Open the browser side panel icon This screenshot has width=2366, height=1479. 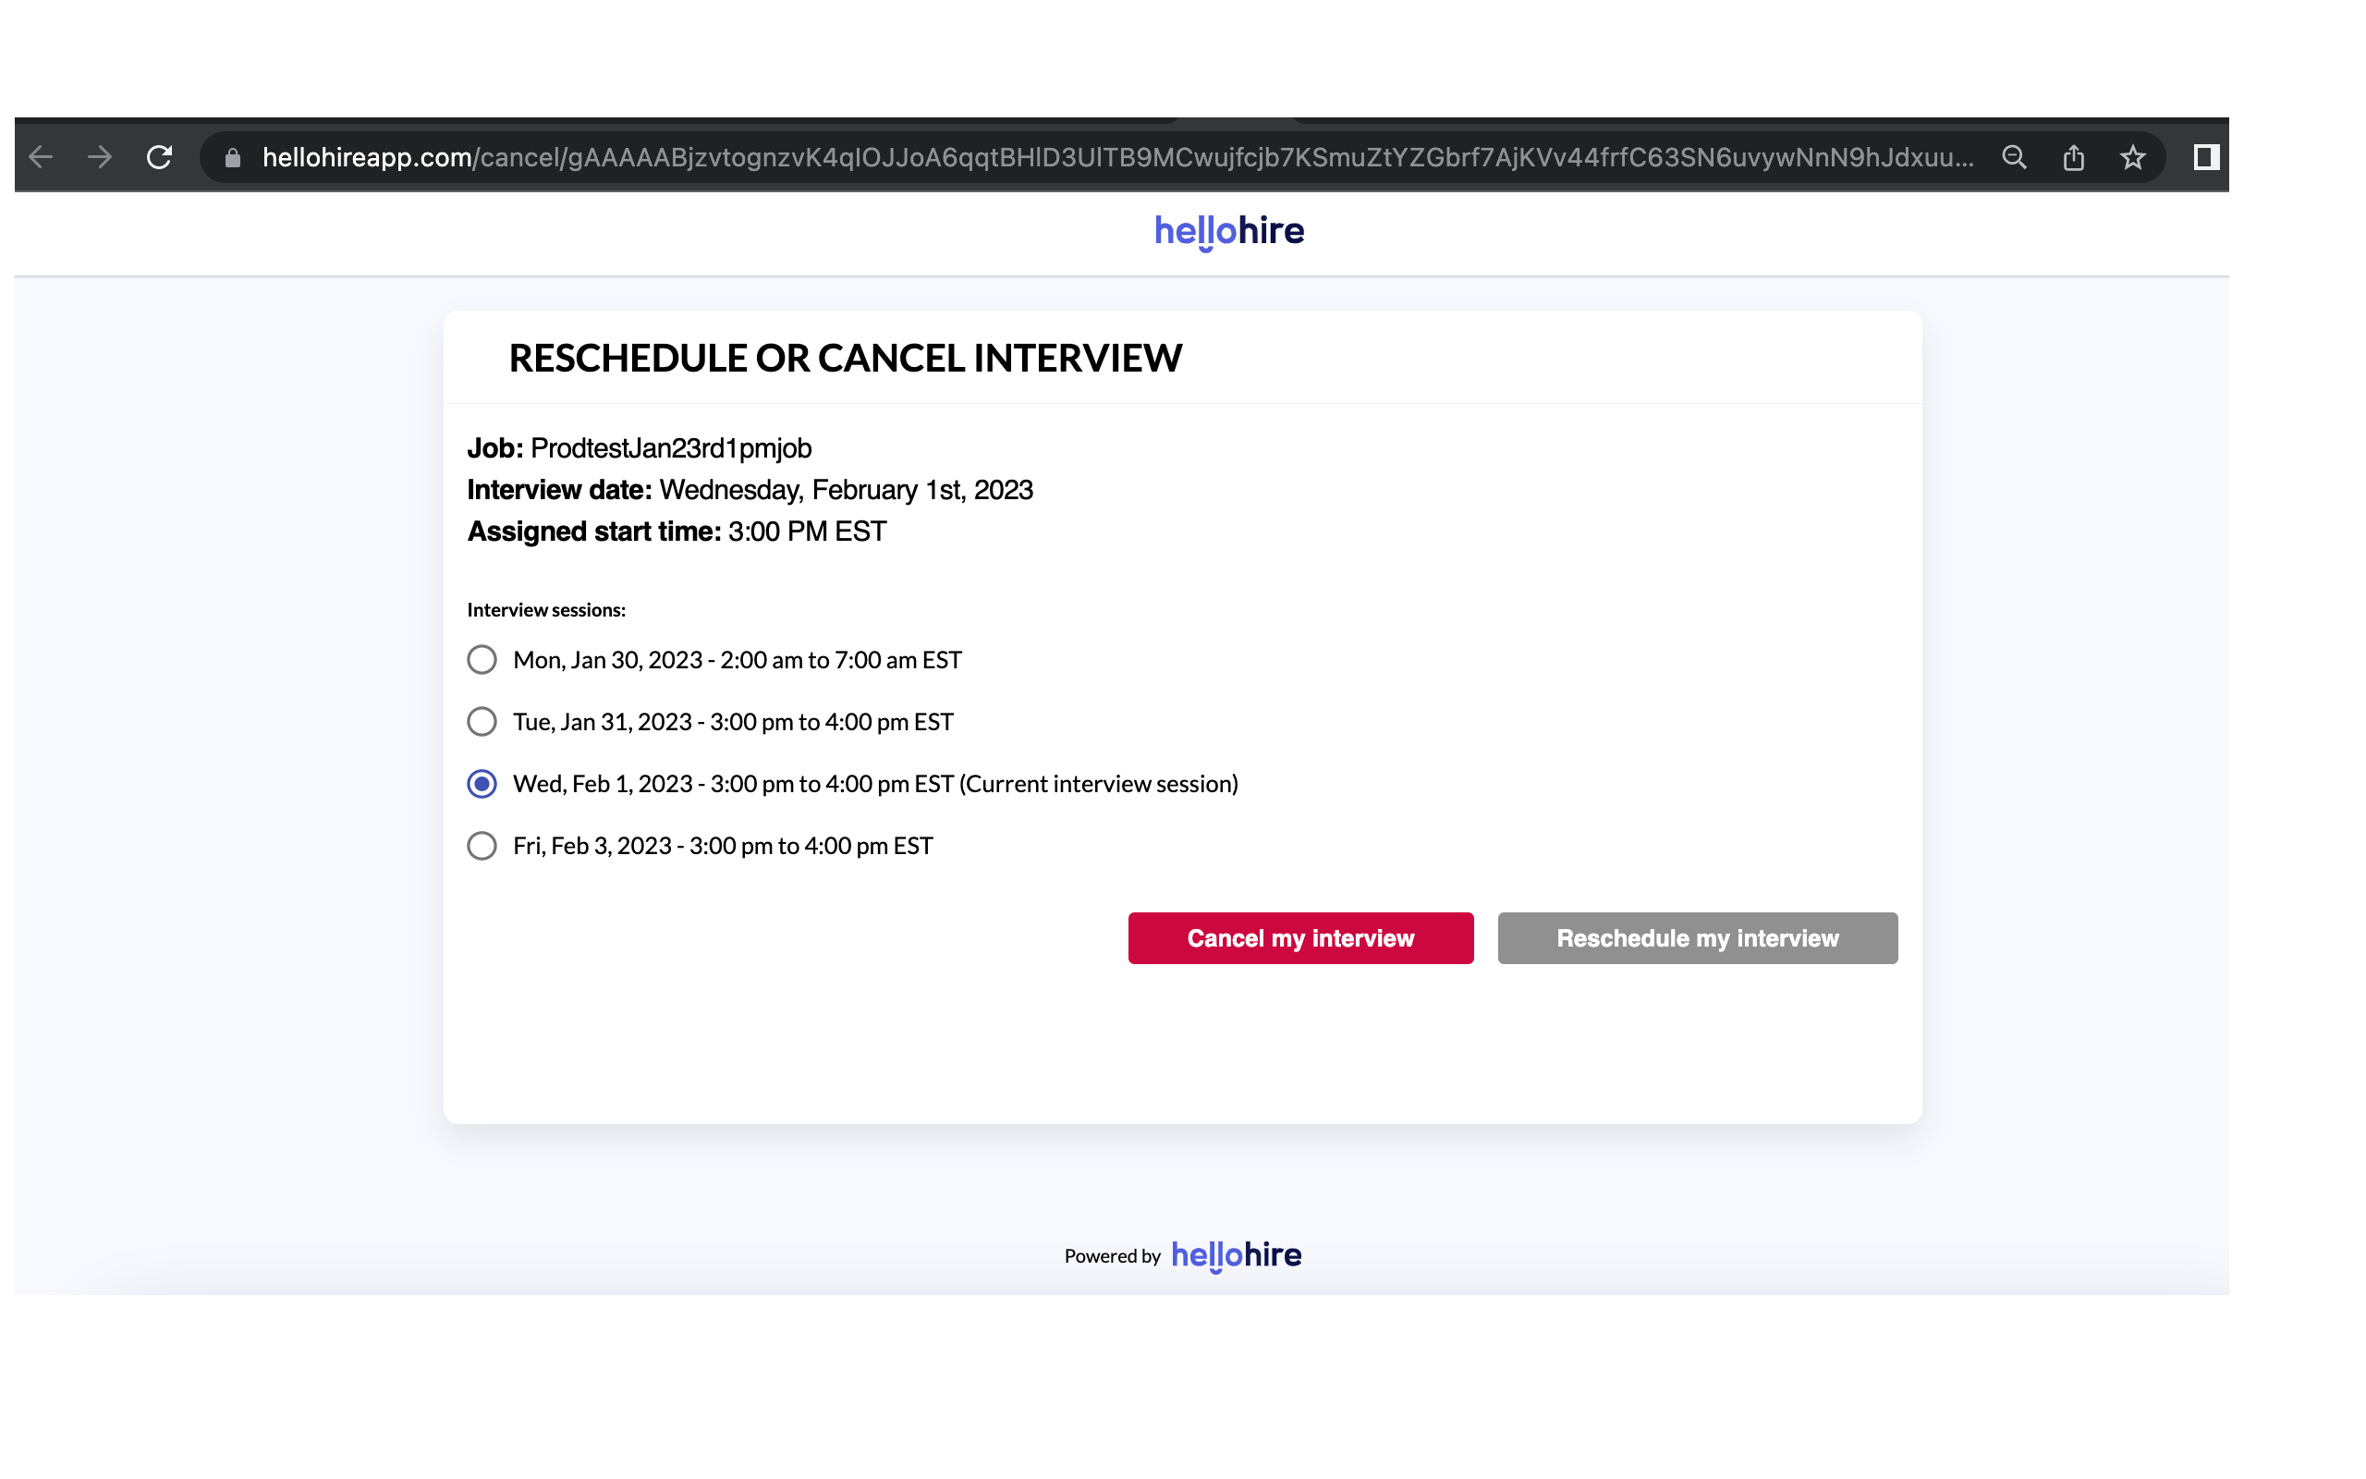[2206, 157]
